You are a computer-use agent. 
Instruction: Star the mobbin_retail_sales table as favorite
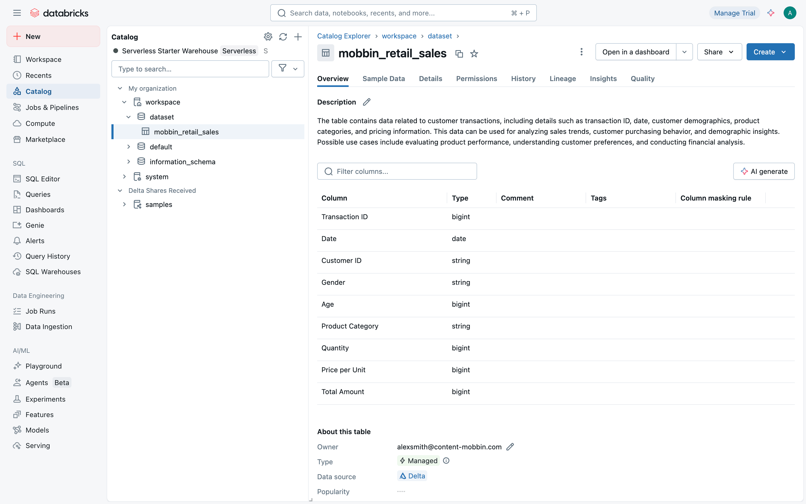[x=474, y=54]
